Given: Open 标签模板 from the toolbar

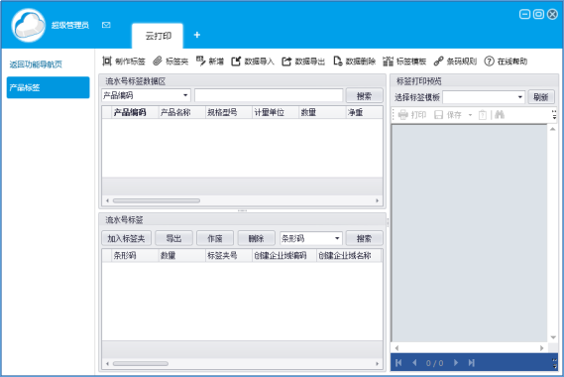Looking at the screenshot, I should [x=404, y=62].
